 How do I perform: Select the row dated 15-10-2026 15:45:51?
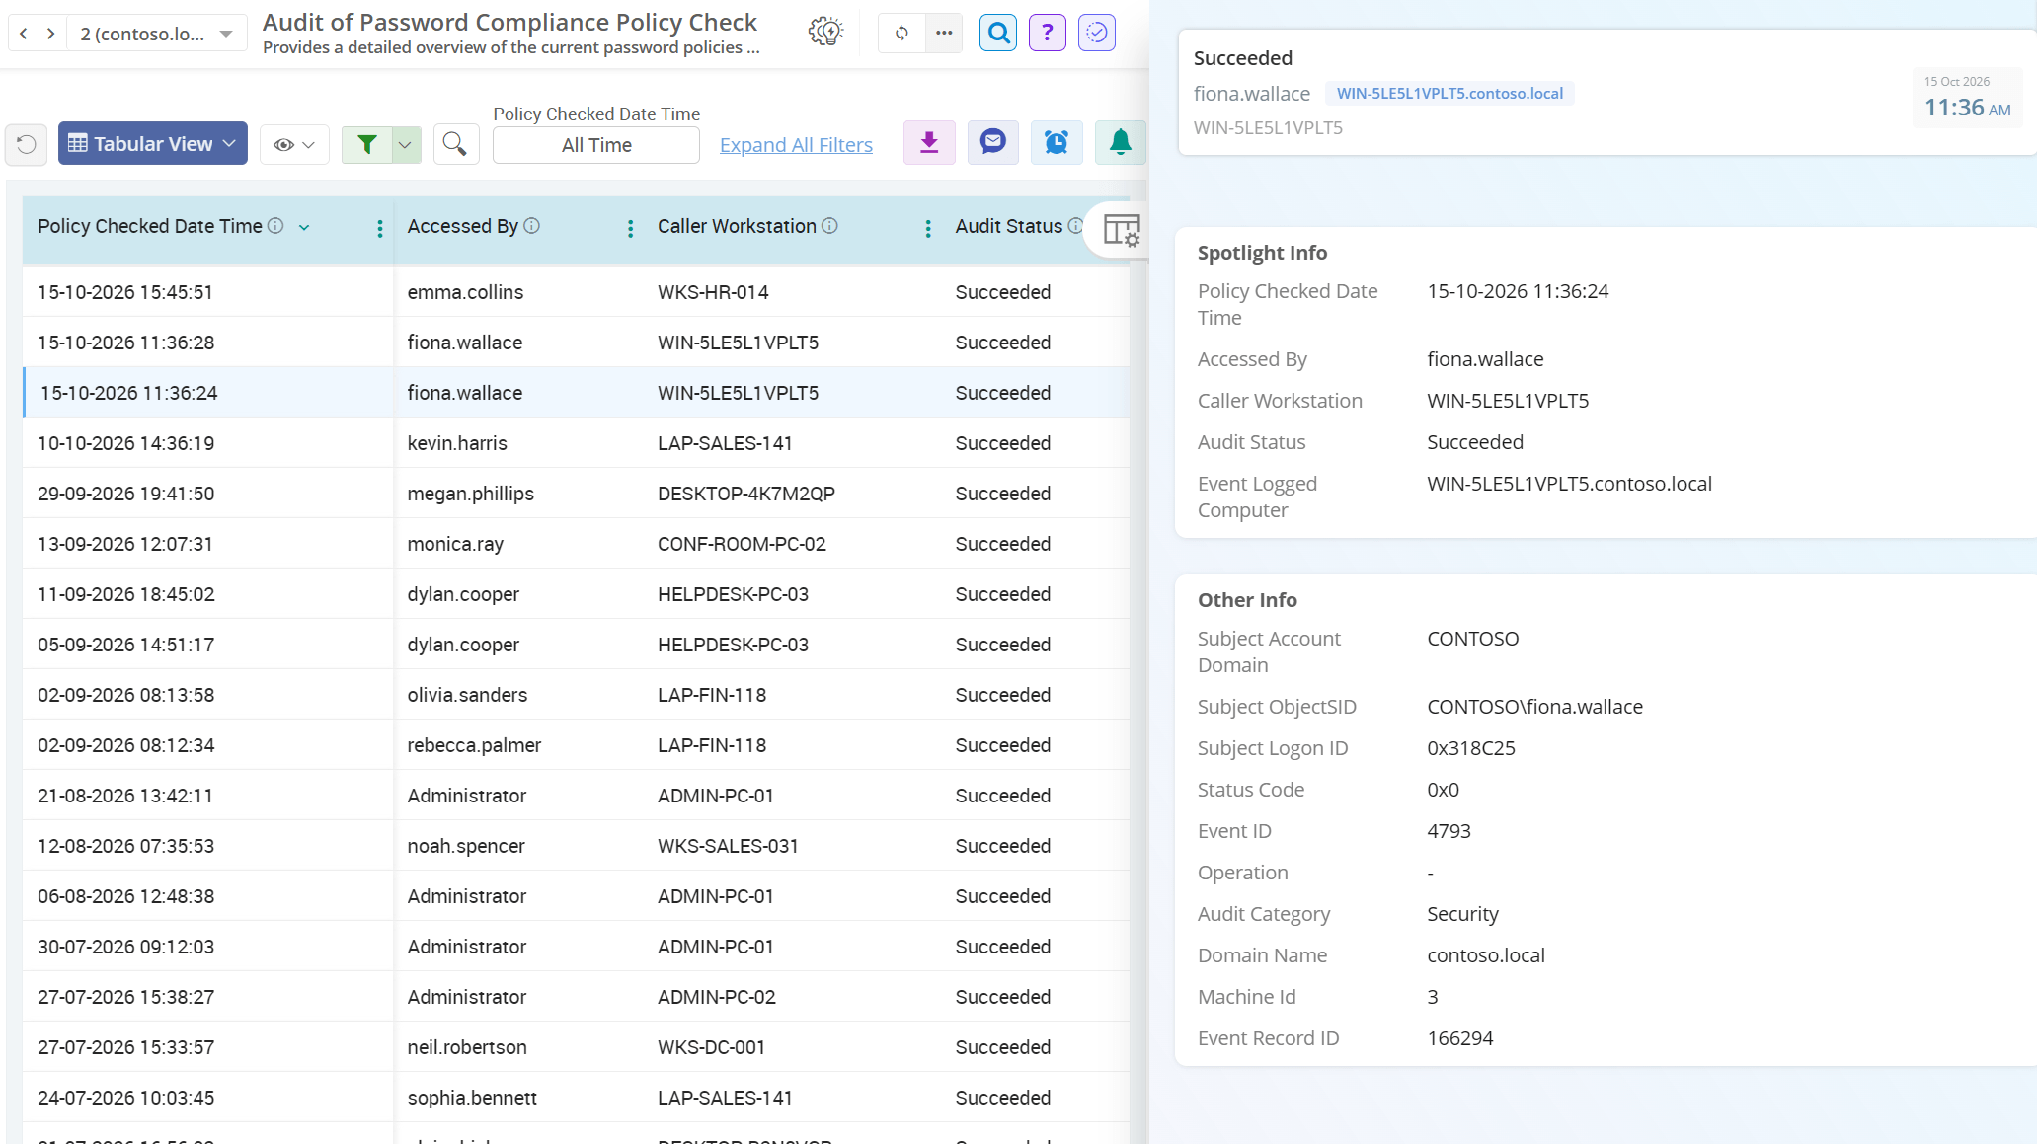click(576, 292)
